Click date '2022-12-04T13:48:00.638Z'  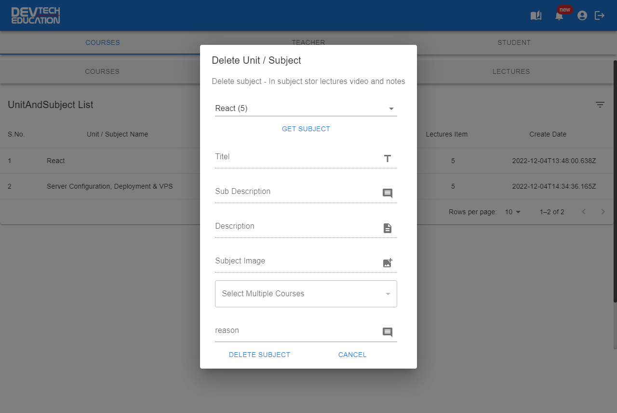click(x=554, y=161)
